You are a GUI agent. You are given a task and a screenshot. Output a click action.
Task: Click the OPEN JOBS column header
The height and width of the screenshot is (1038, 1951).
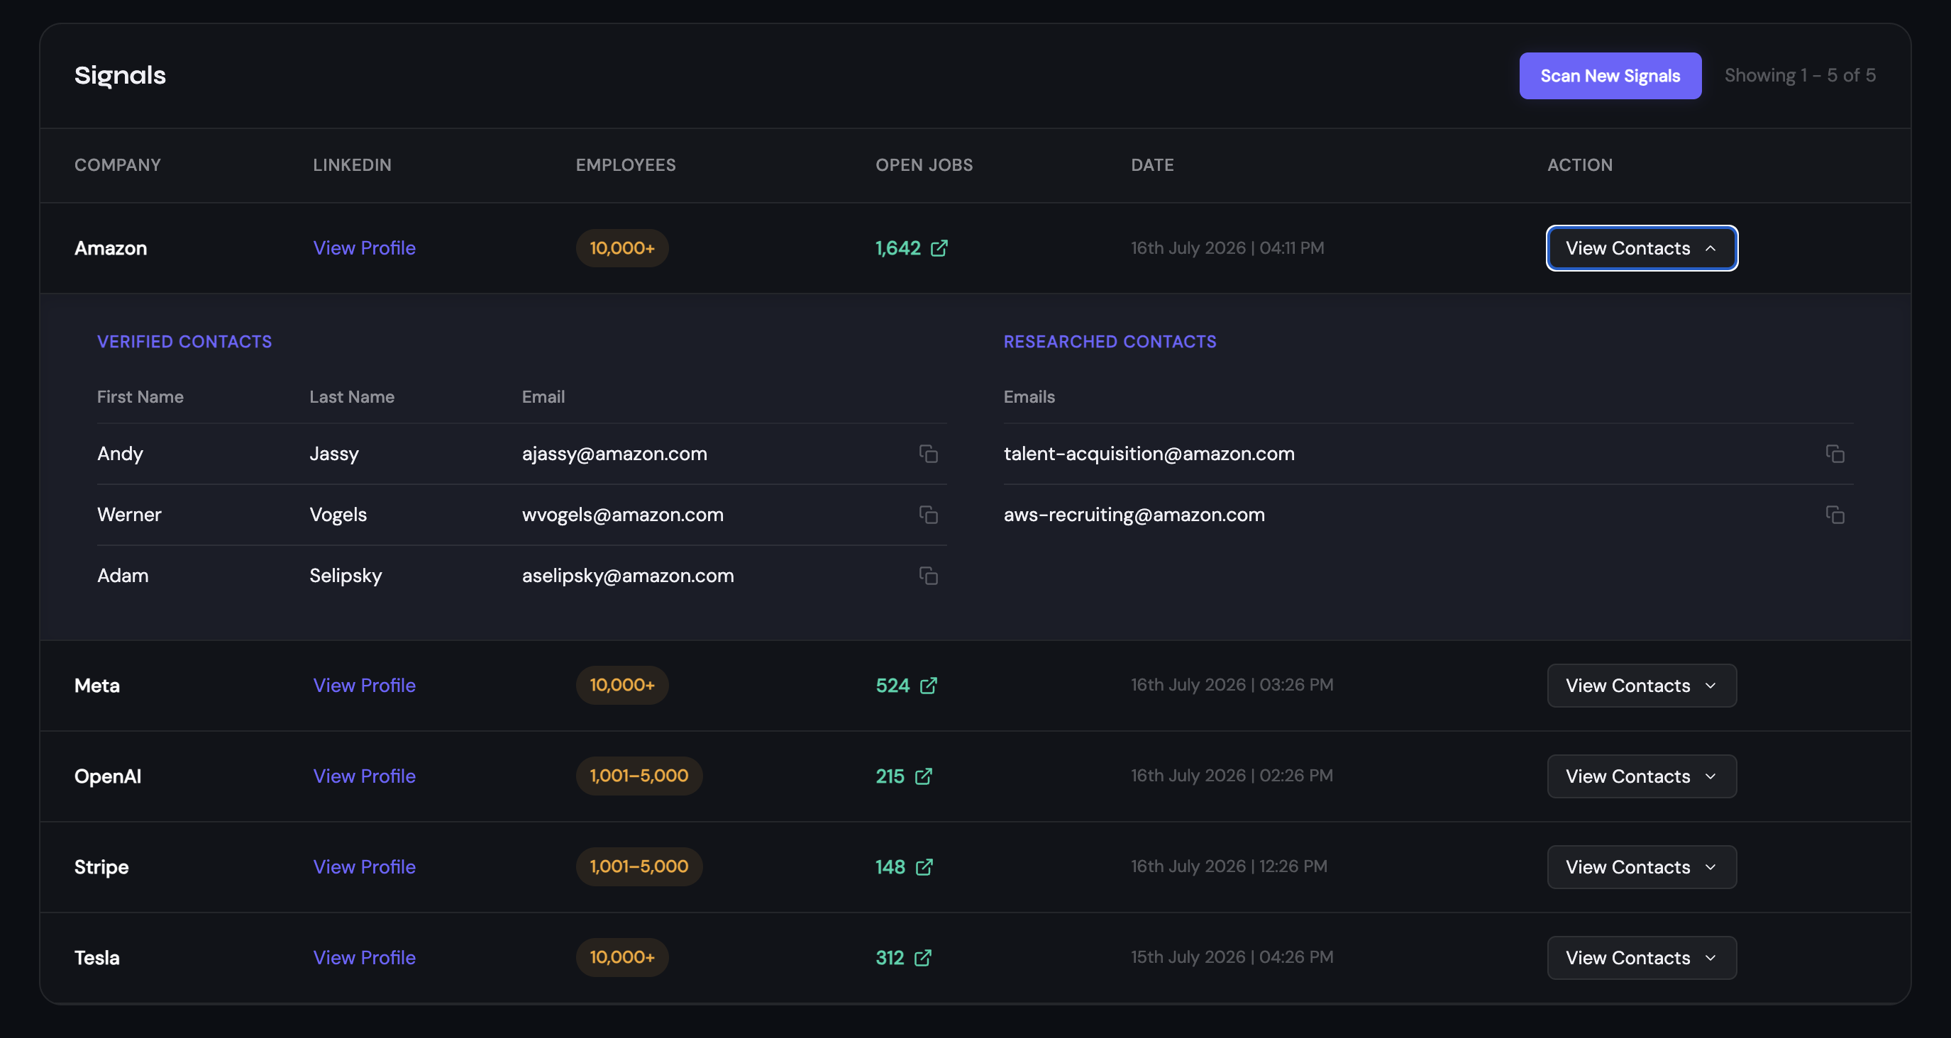coord(924,165)
